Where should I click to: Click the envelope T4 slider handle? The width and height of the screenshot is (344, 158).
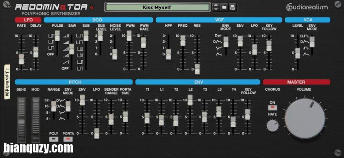pyautogui.click(x=233, y=122)
